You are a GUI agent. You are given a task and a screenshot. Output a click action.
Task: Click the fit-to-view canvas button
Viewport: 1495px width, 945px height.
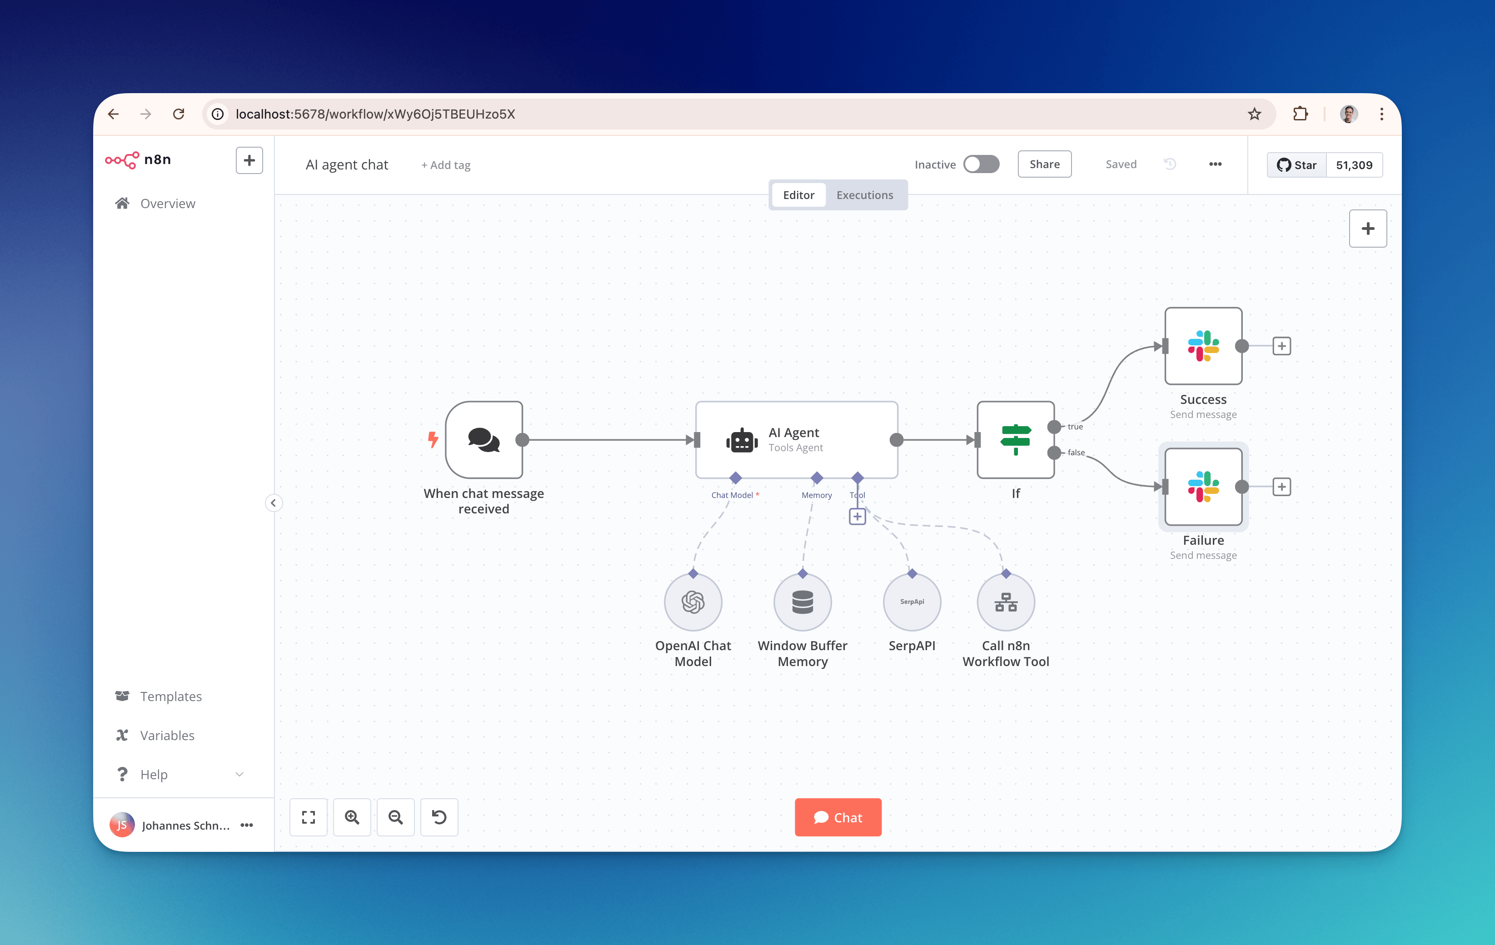[x=309, y=817]
